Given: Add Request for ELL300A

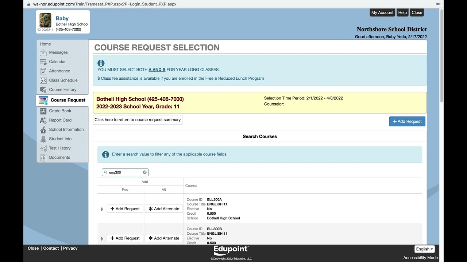Looking at the screenshot, I should (x=125, y=209).
